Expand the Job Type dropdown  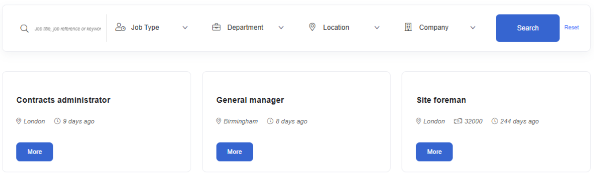click(185, 28)
